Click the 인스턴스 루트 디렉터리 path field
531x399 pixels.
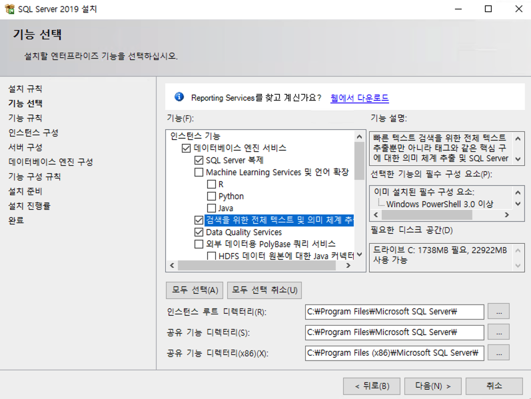[x=394, y=312]
